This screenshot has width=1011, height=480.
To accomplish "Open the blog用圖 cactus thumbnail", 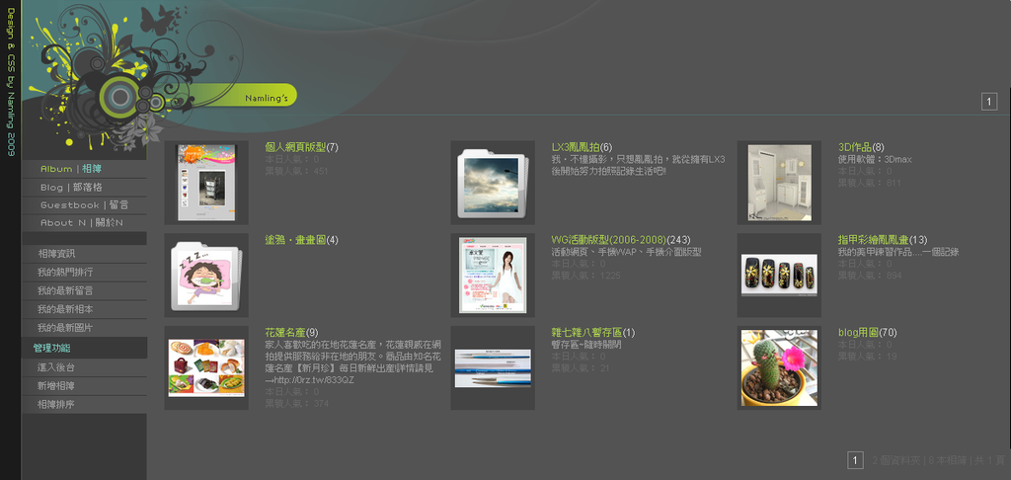I will pyautogui.click(x=779, y=367).
